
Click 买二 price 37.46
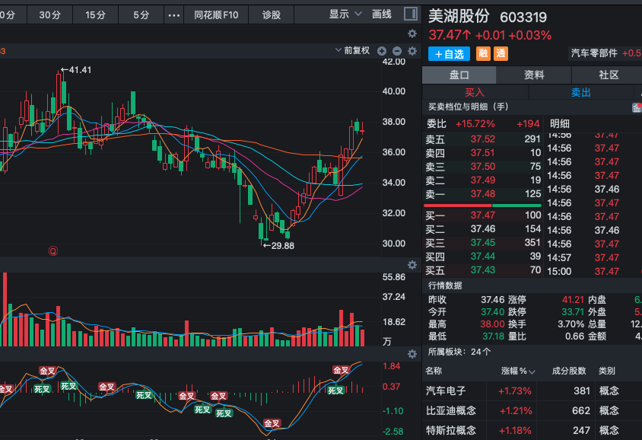click(x=483, y=229)
